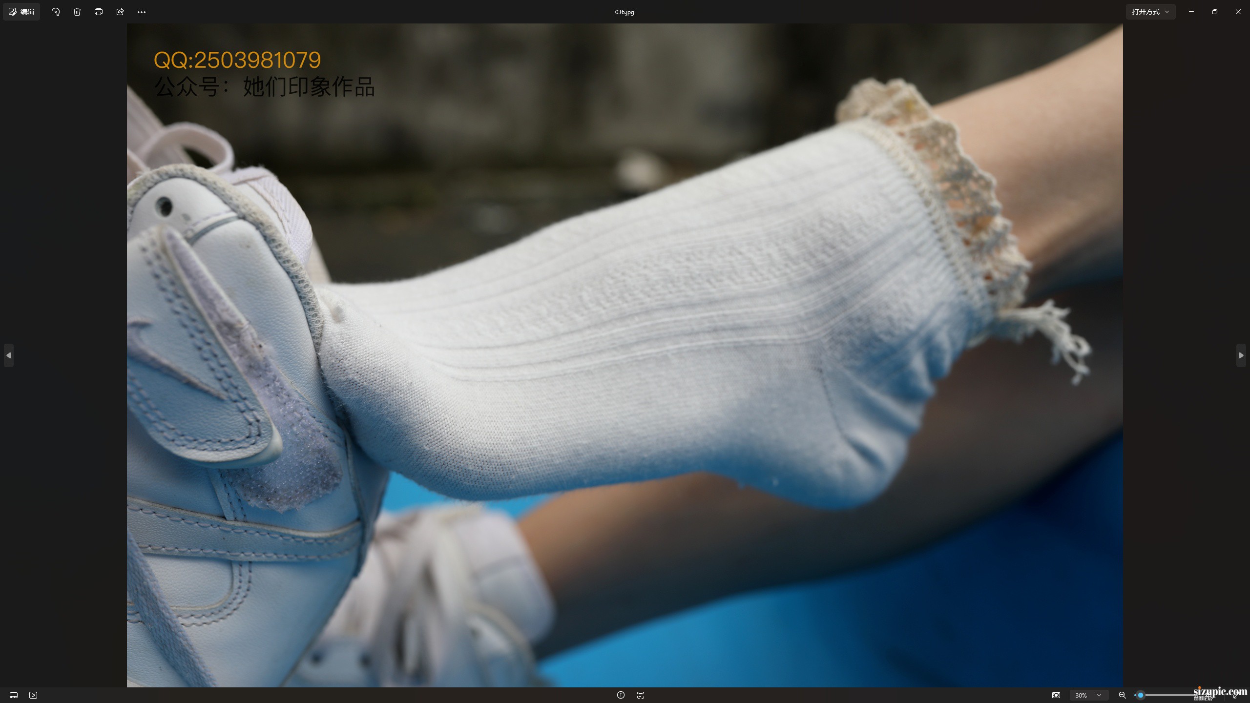Scan text in the image icon
This screenshot has height=703, width=1250.
[641, 695]
